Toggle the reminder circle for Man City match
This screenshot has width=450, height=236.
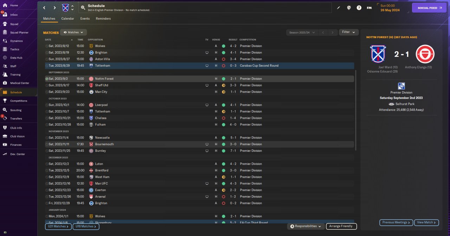pos(47,92)
